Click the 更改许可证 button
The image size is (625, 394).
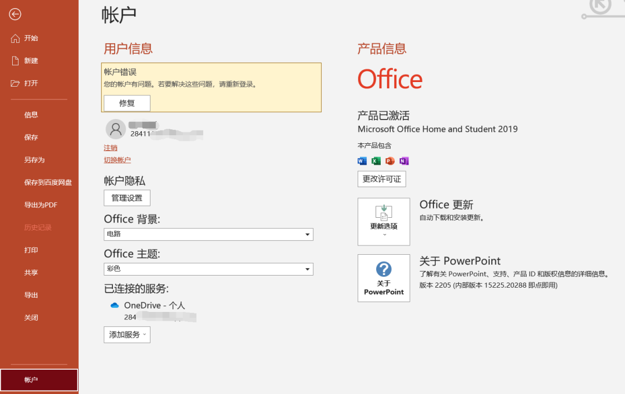[x=381, y=179]
